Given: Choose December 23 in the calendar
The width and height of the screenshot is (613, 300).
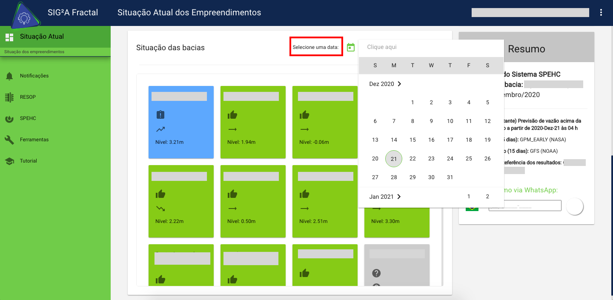Looking at the screenshot, I should [x=431, y=159].
